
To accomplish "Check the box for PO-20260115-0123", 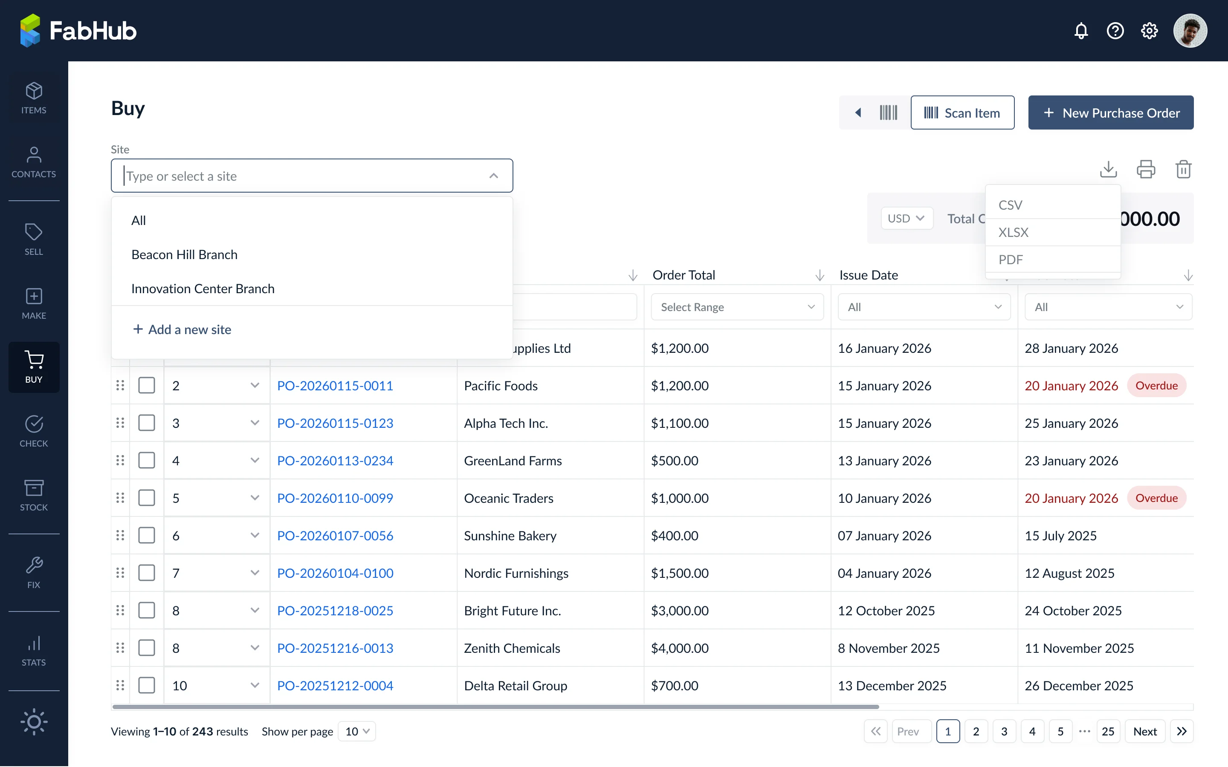I will click(147, 423).
